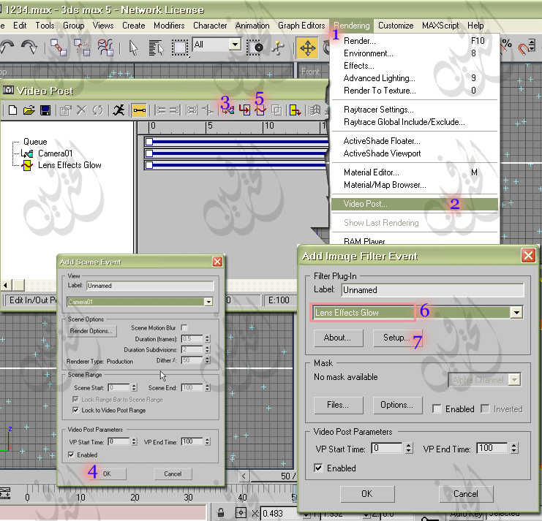The width and height of the screenshot is (542, 521).
Task: Click Setup... button in filter dialog
Action: (x=397, y=338)
